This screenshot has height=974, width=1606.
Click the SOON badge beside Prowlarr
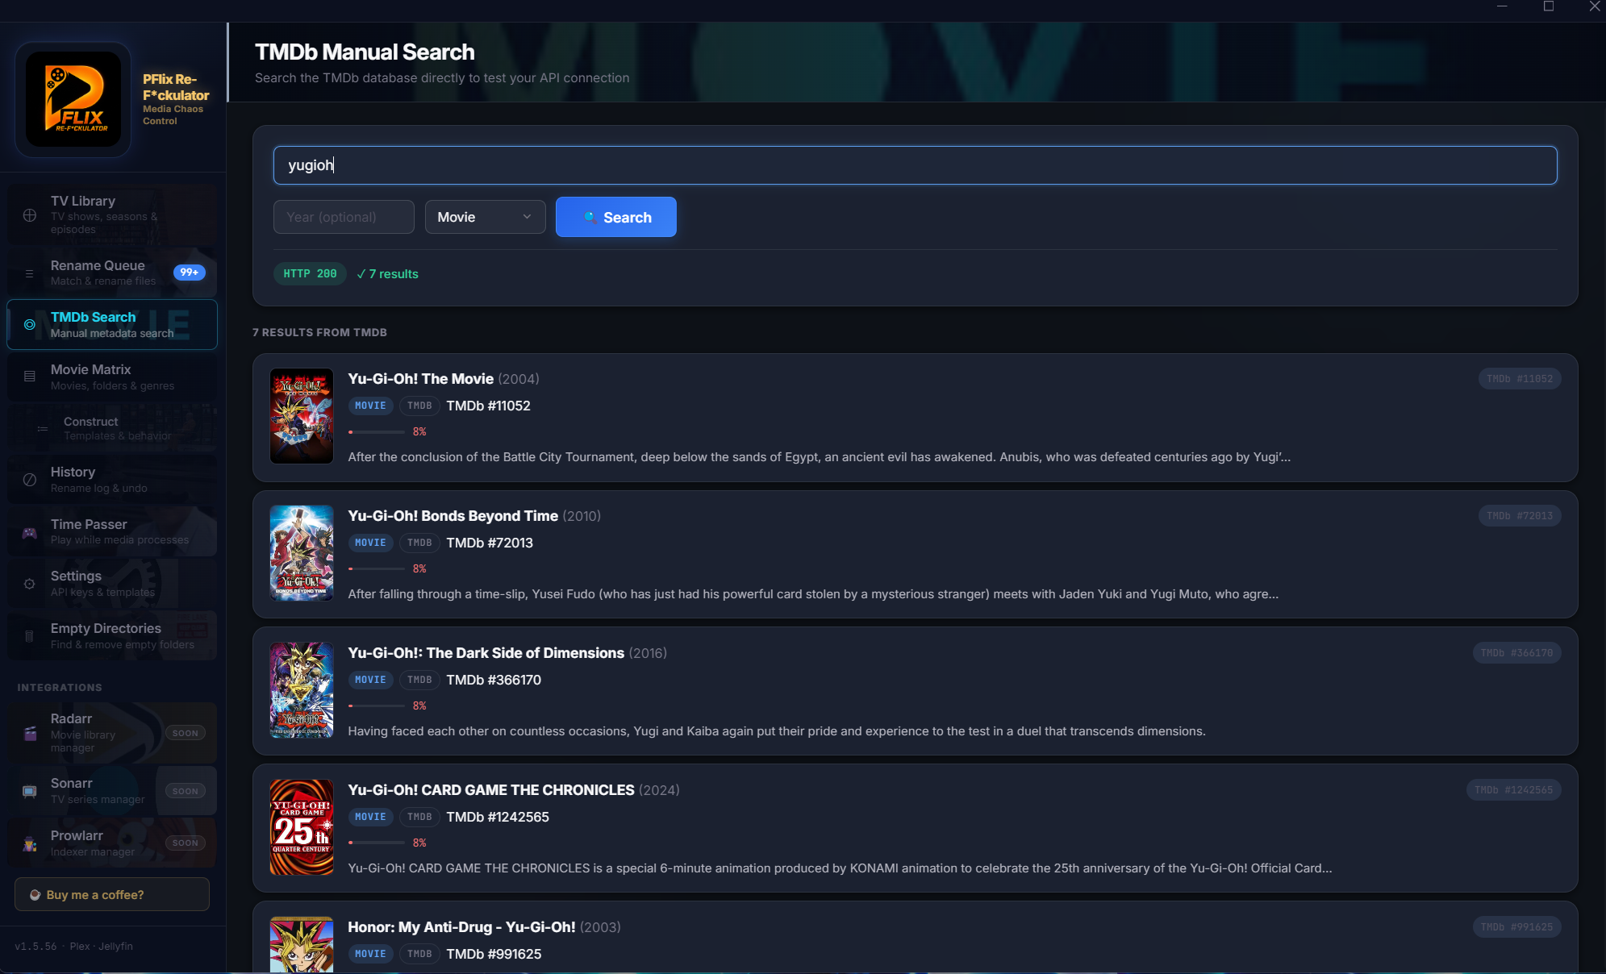point(186,843)
